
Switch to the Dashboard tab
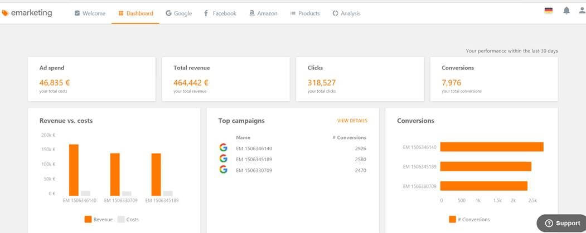[135, 13]
